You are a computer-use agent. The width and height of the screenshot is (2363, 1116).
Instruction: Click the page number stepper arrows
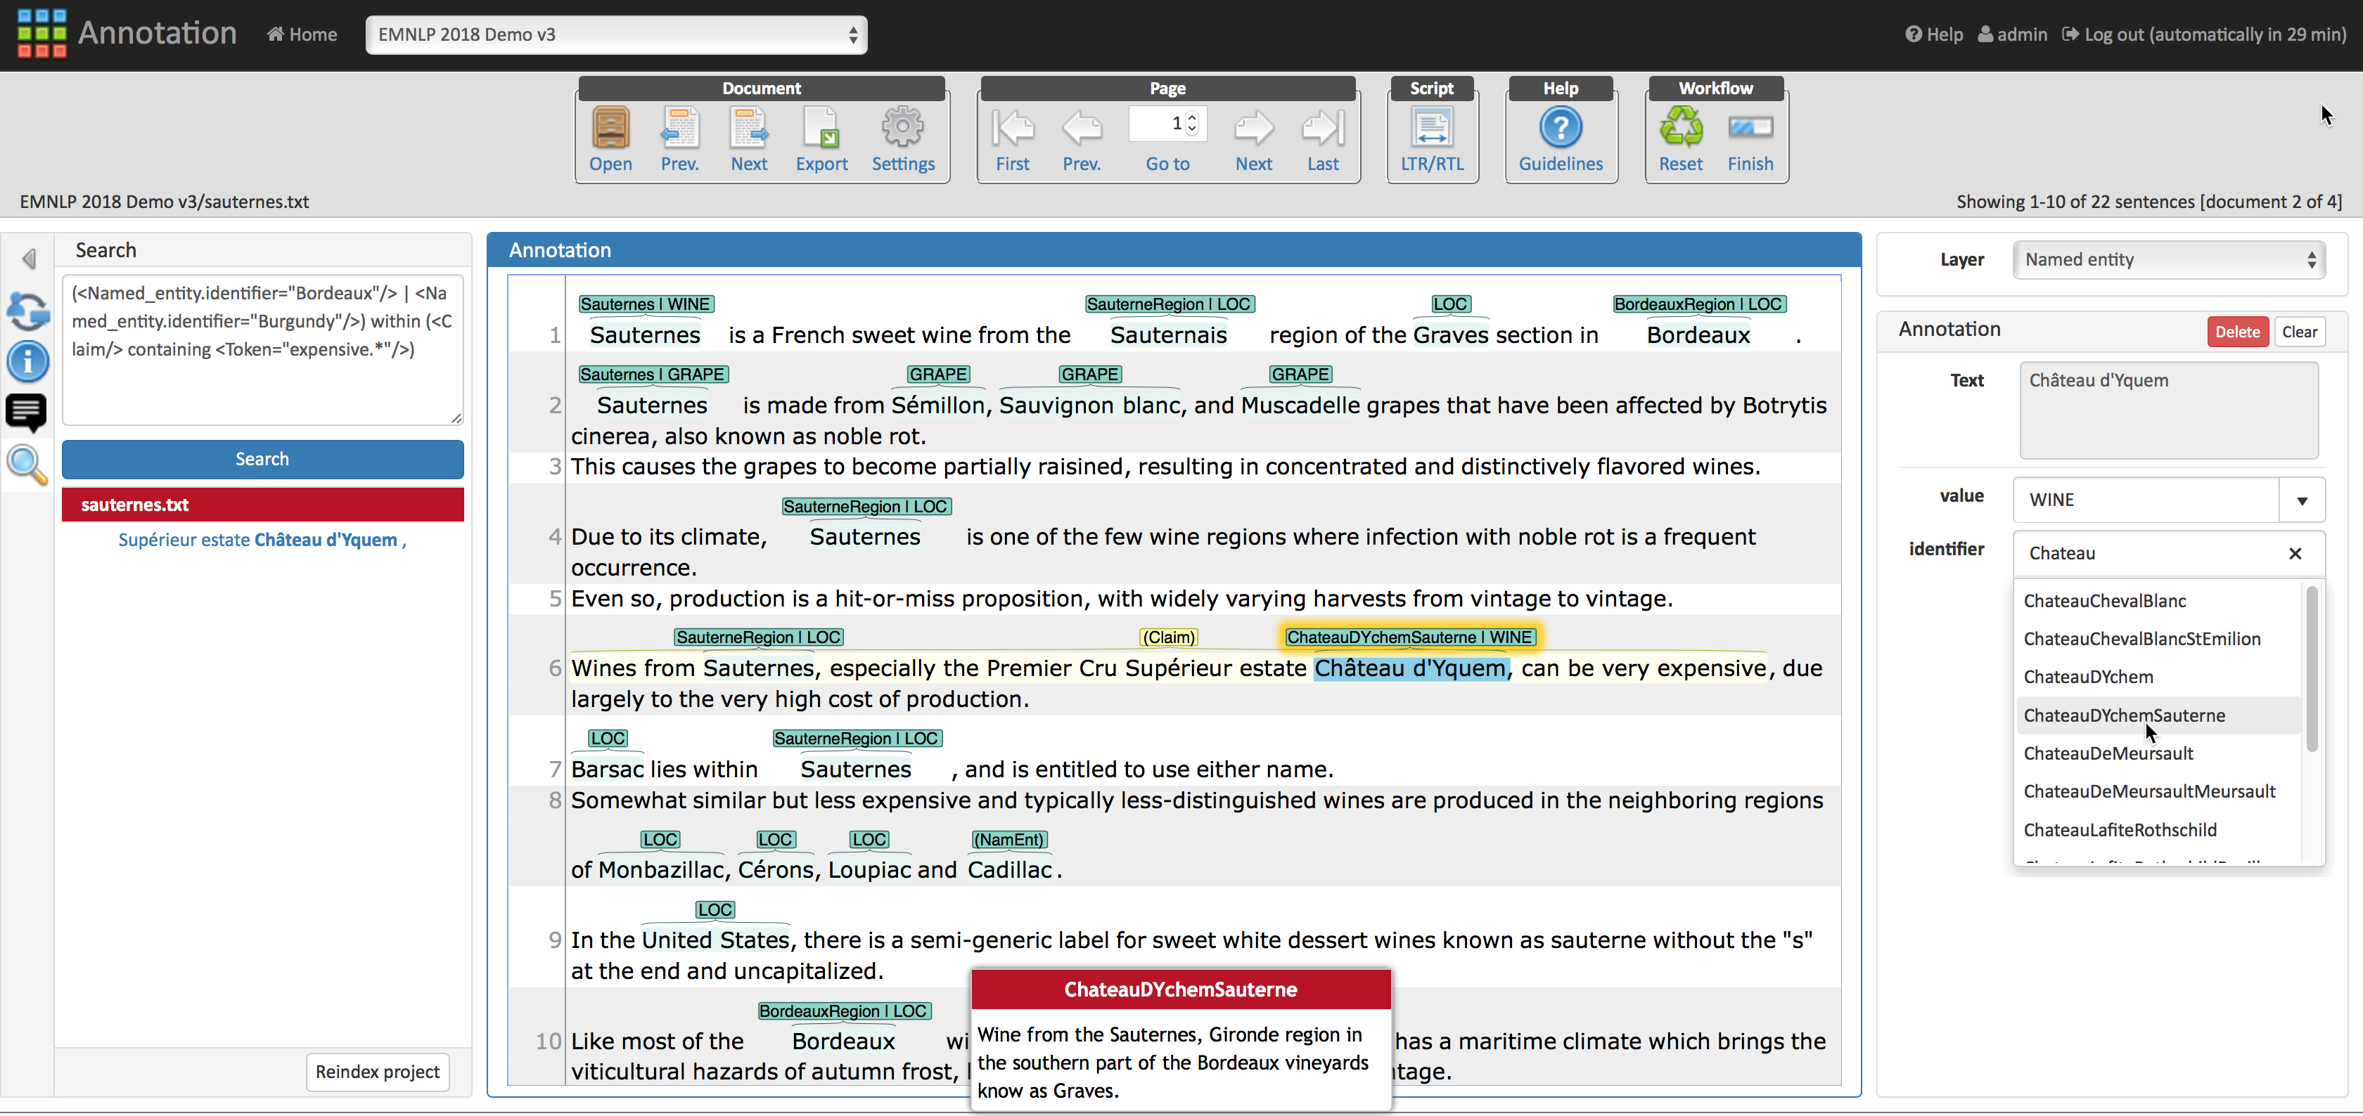[x=1191, y=123]
